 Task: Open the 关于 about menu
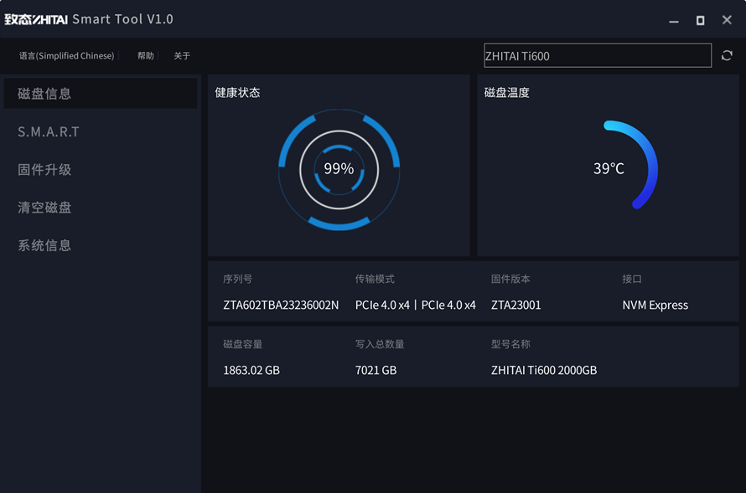182,55
